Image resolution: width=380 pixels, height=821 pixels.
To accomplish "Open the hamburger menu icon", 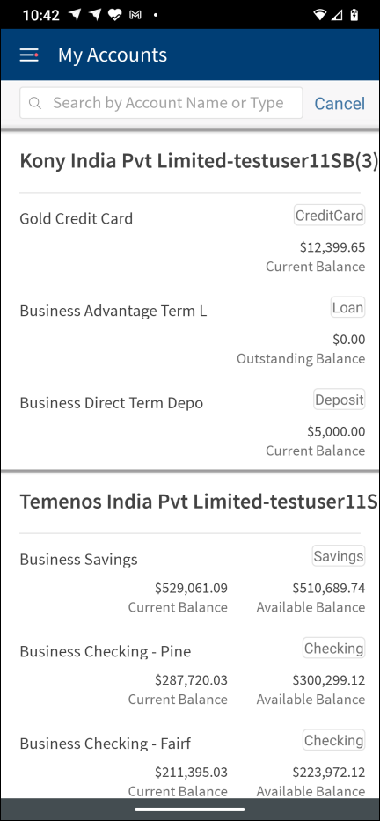I will [29, 55].
